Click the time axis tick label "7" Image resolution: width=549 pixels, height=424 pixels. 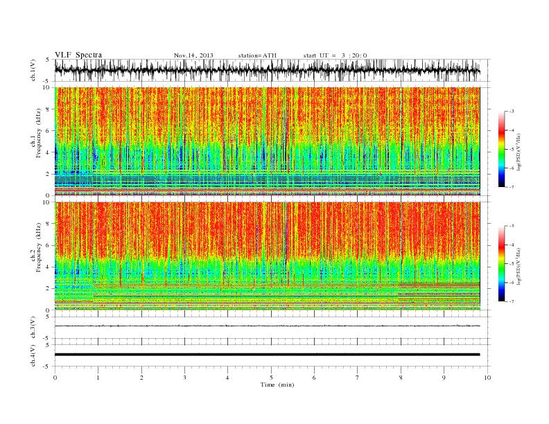pos(358,378)
